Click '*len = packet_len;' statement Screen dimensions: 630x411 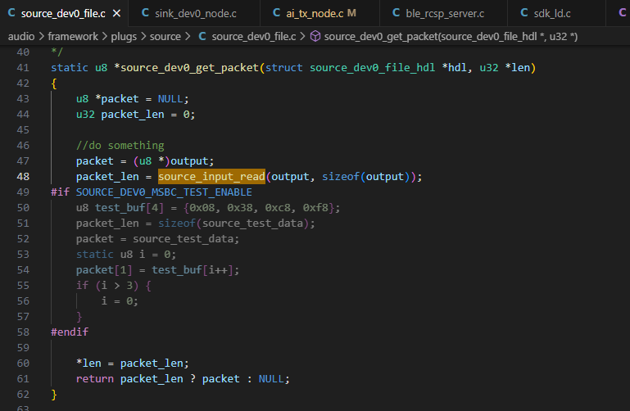(133, 364)
